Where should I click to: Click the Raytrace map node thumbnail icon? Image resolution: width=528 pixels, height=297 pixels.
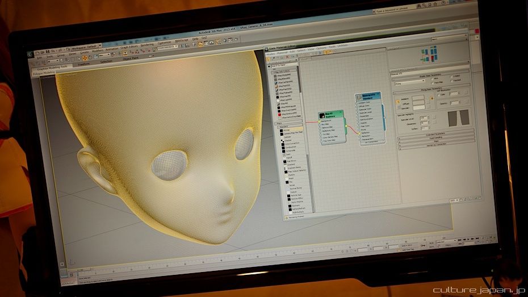tap(322, 115)
